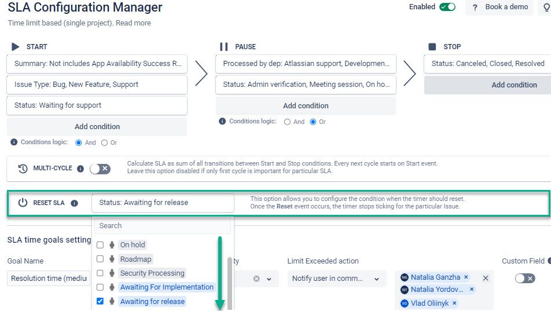The width and height of the screenshot is (551, 311).
Task: Add condition to Start section
Action: click(97, 127)
